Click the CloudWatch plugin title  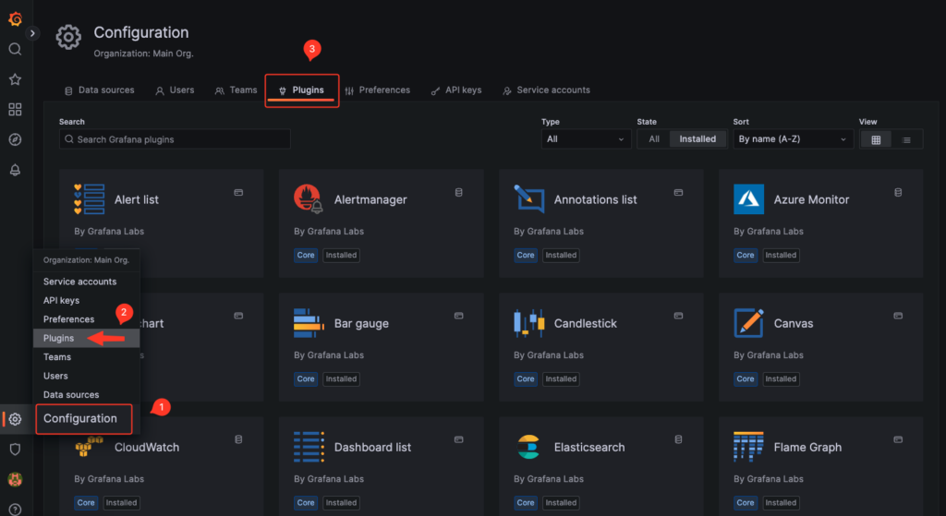pyautogui.click(x=147, y=448)
